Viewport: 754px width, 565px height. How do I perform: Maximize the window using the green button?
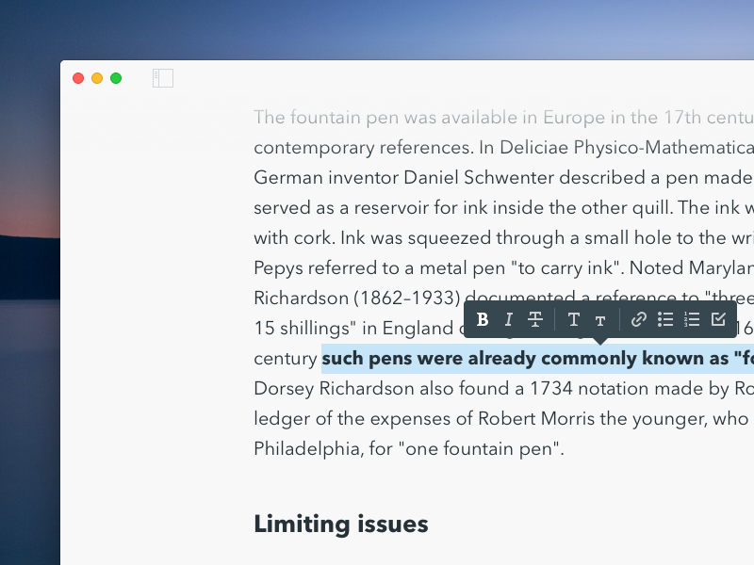116,78
